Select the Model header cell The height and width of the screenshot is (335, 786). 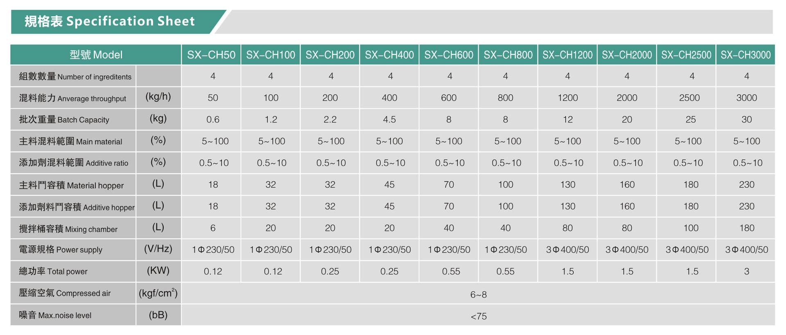[96, 55]
